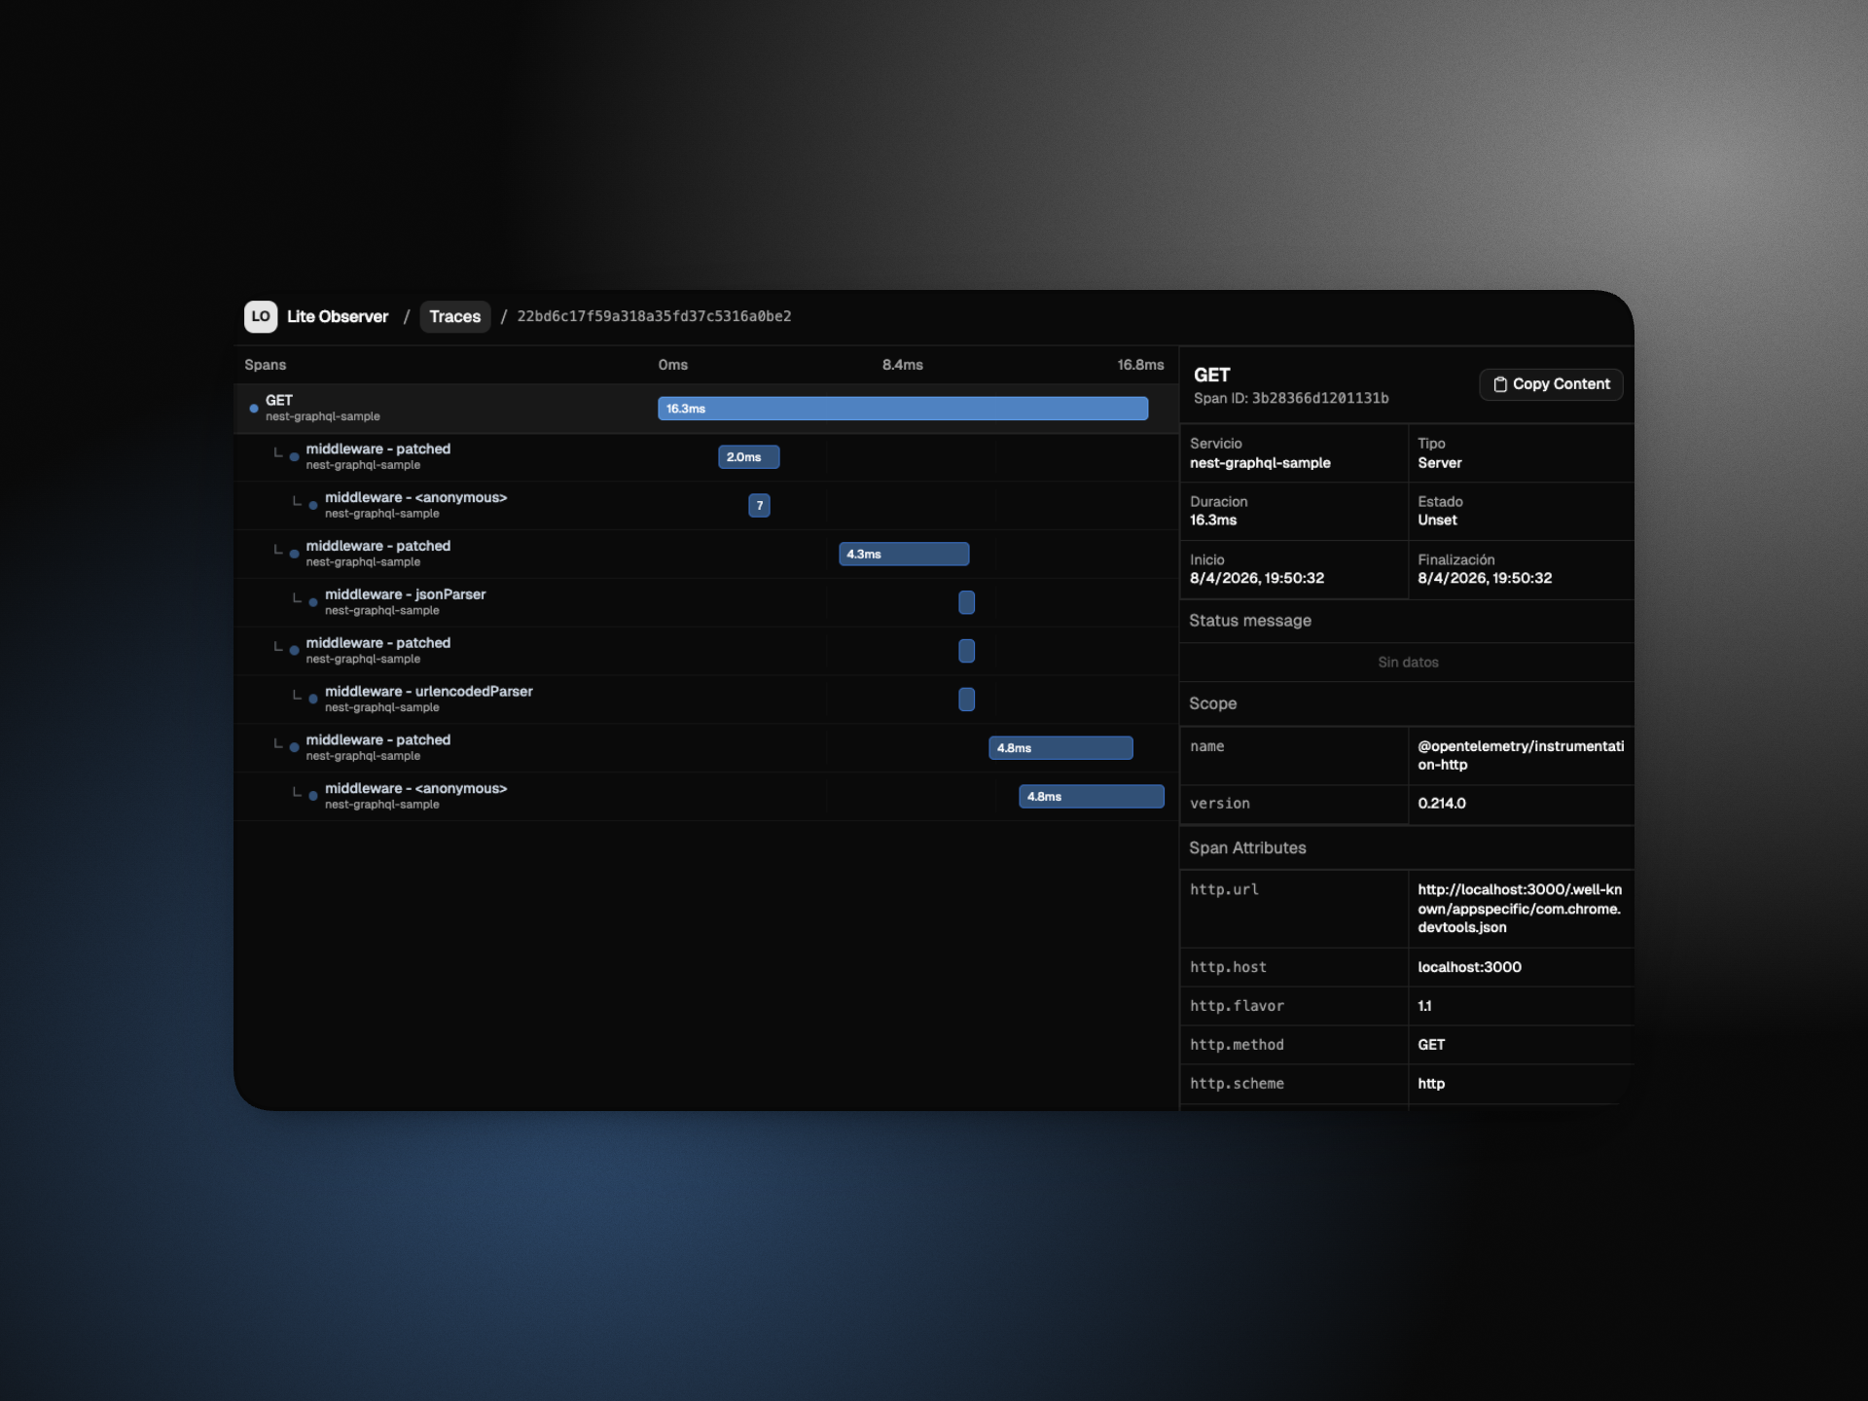Click the Spans column header
1868x1401 pixels.
(x=265, y=365)
